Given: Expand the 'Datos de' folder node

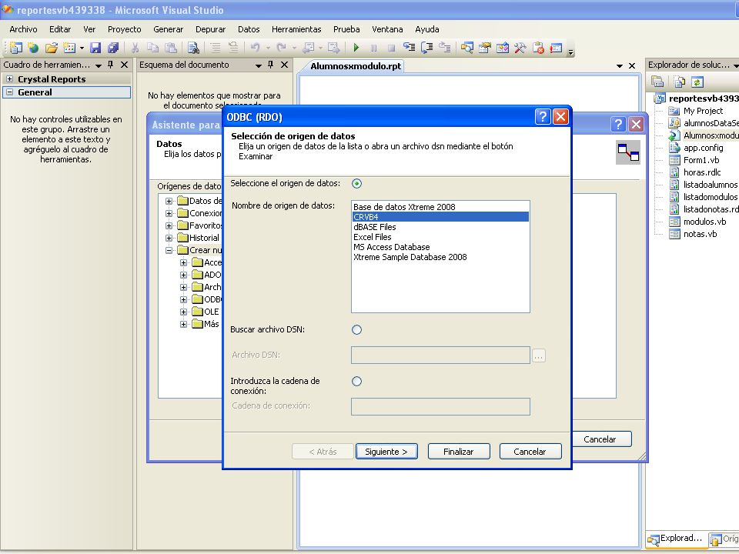Looking at the screenshot, I should click(169, 201).
